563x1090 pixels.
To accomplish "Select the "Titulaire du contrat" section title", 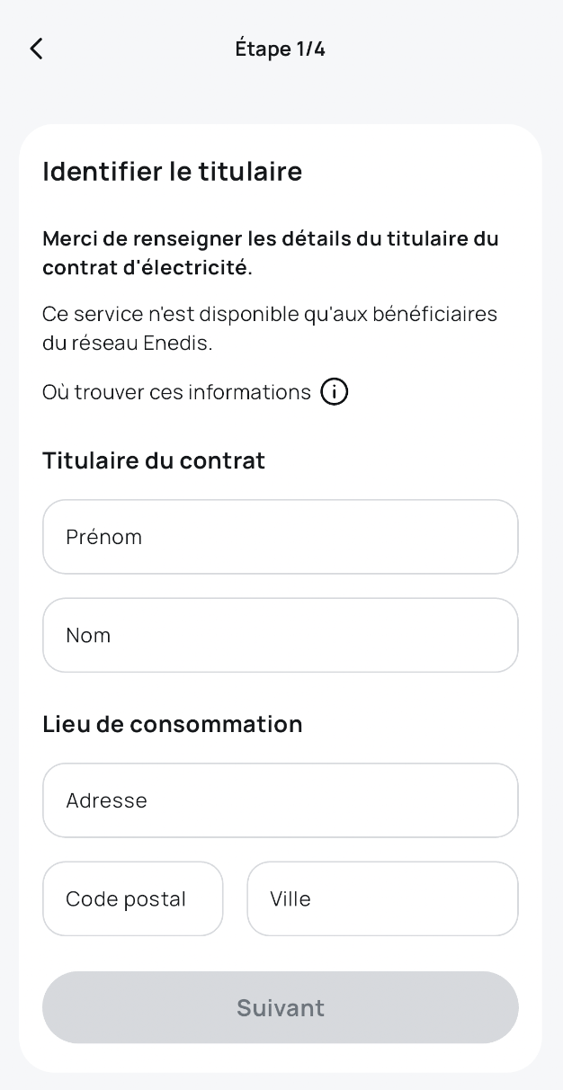I will [x=154, y=460].
